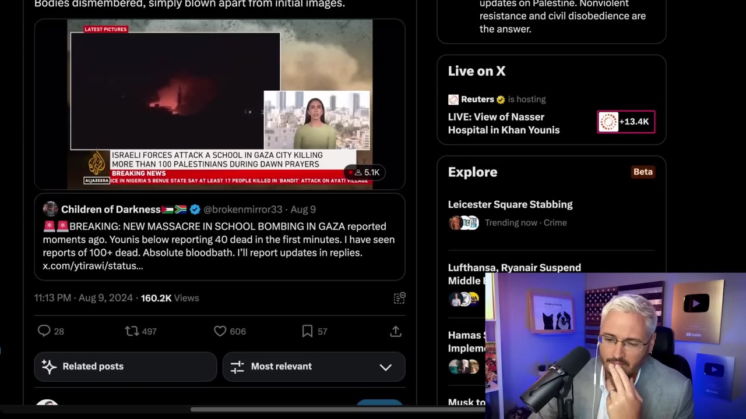
Task: Click the 497 reposts count
Action: (x=149, y=331)
